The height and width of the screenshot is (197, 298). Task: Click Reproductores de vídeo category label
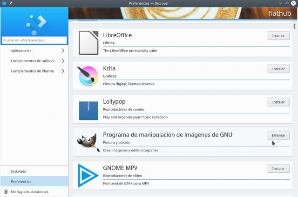coord(122,176)
